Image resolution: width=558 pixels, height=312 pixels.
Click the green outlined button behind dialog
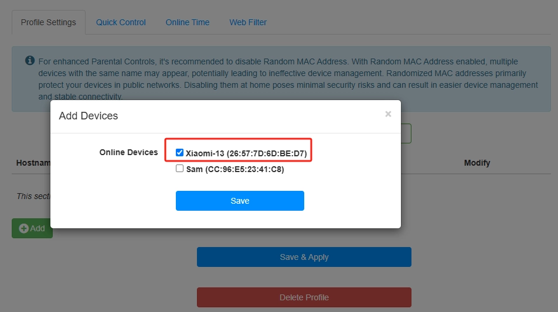coord(407,133)
